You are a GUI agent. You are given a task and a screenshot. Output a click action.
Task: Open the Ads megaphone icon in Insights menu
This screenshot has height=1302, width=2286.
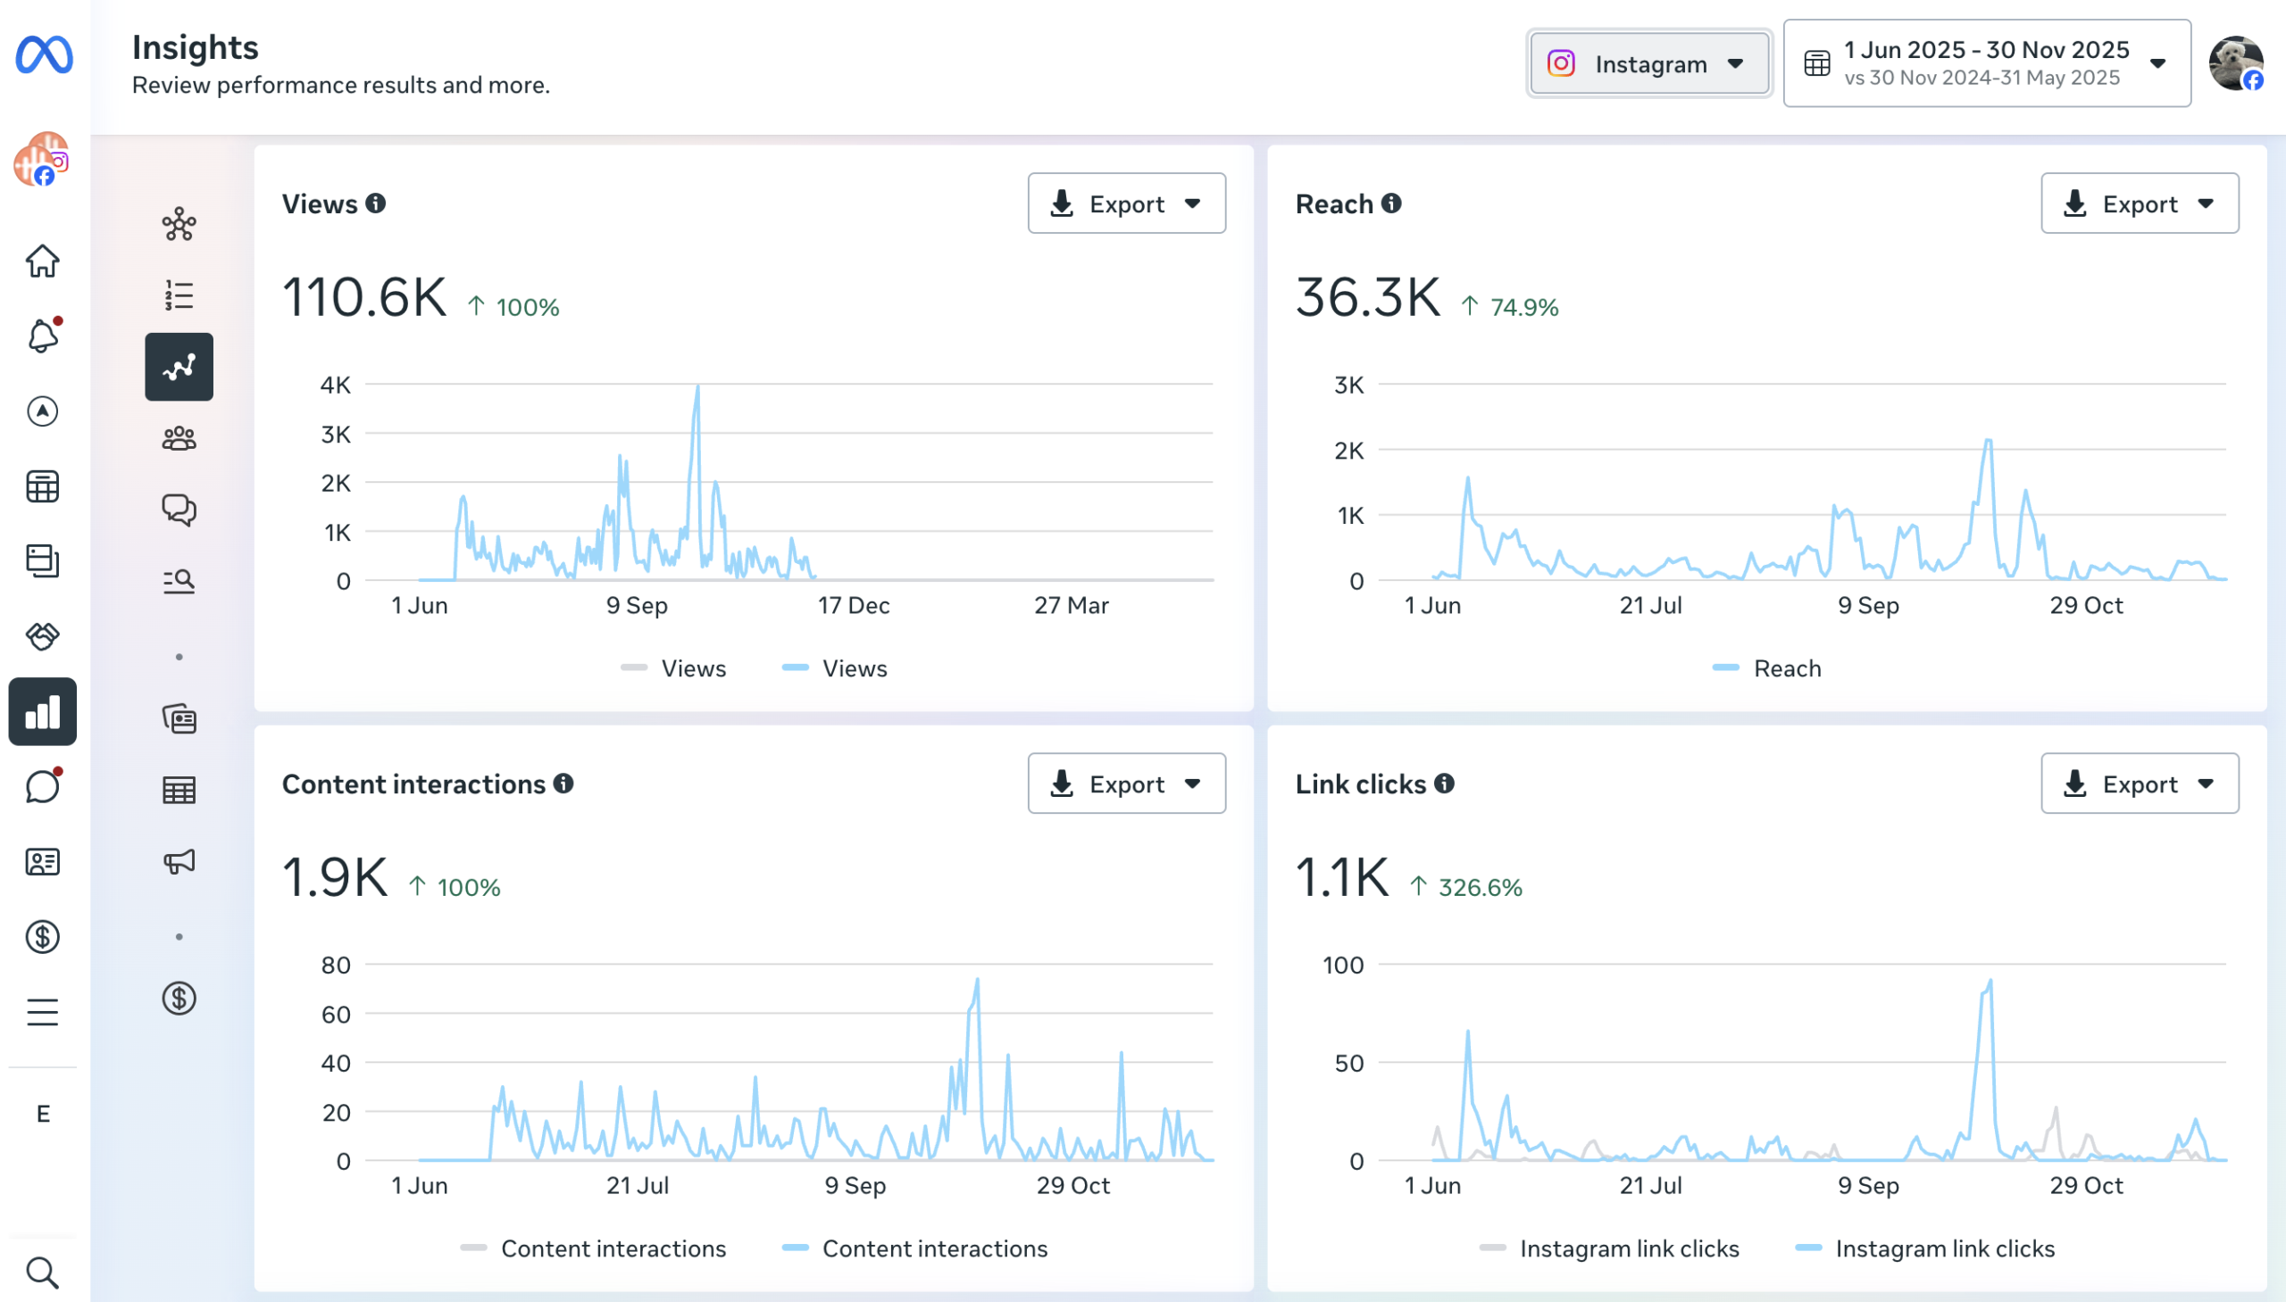pyautogui.click(x=179, y=862)
